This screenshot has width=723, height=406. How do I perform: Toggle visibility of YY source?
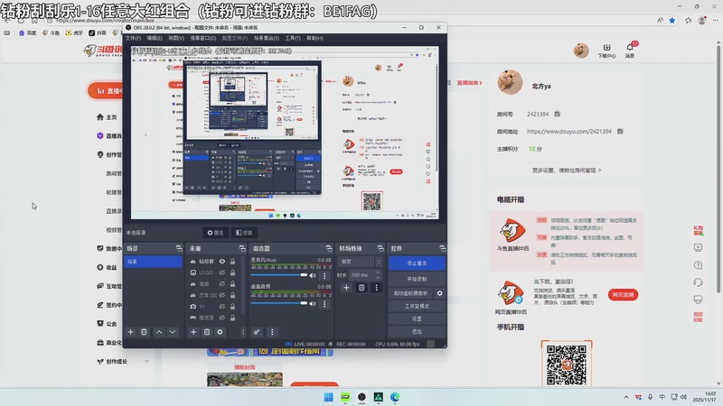[x=222, y=307]
